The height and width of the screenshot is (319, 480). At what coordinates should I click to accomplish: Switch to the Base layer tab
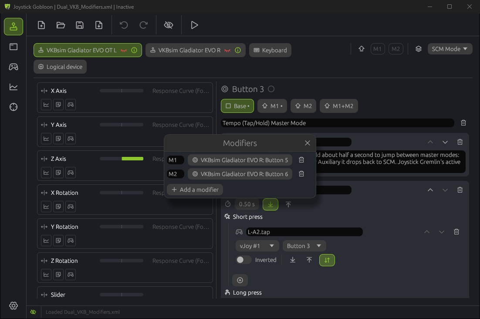pos(237,106)
